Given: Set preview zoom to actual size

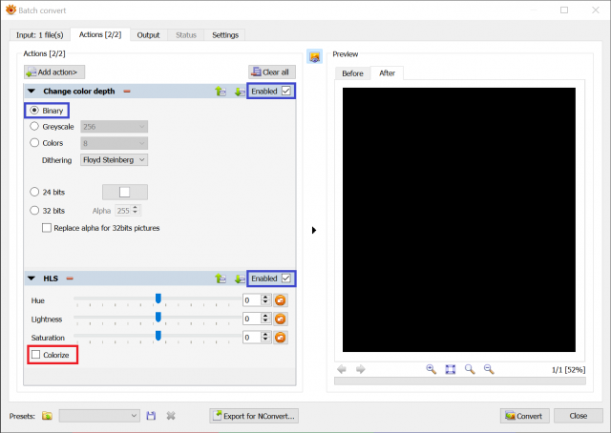Looking at the screenshot, I should pos(470,369).
